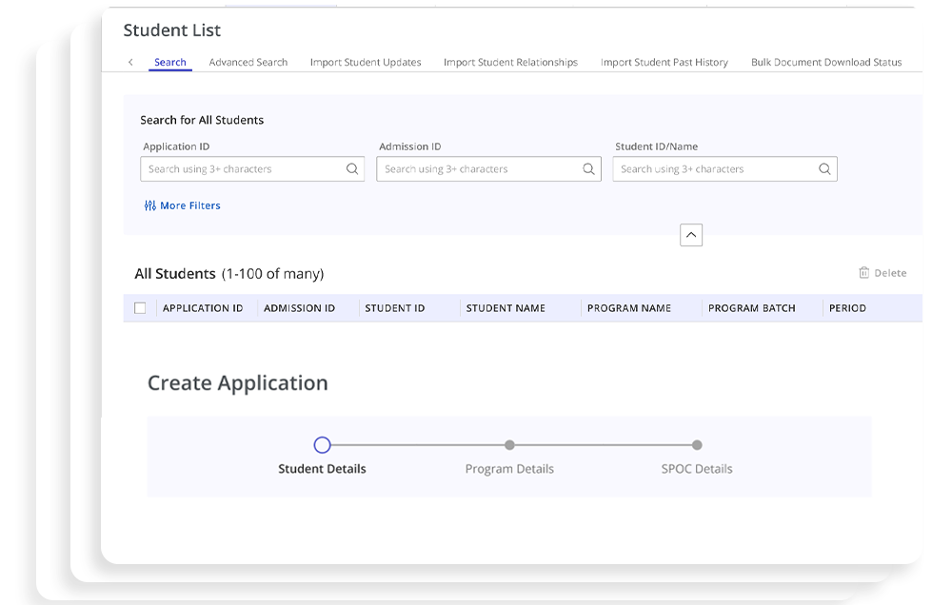The height and width of the screenshot is (605, 952).
Task: Click the trash icon next to Delete
Action: click(864, 273)
